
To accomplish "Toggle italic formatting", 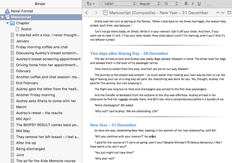I will pos(192,3).
